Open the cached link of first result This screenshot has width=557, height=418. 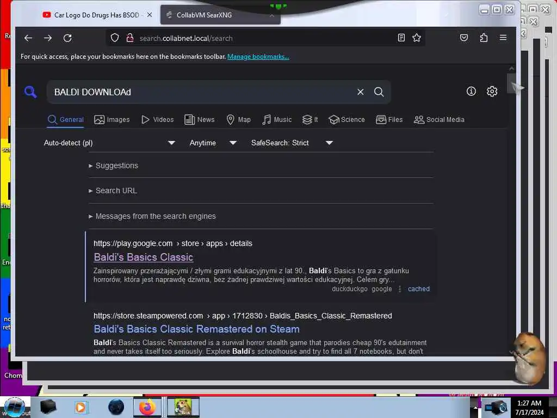click(x=418, y=289)
